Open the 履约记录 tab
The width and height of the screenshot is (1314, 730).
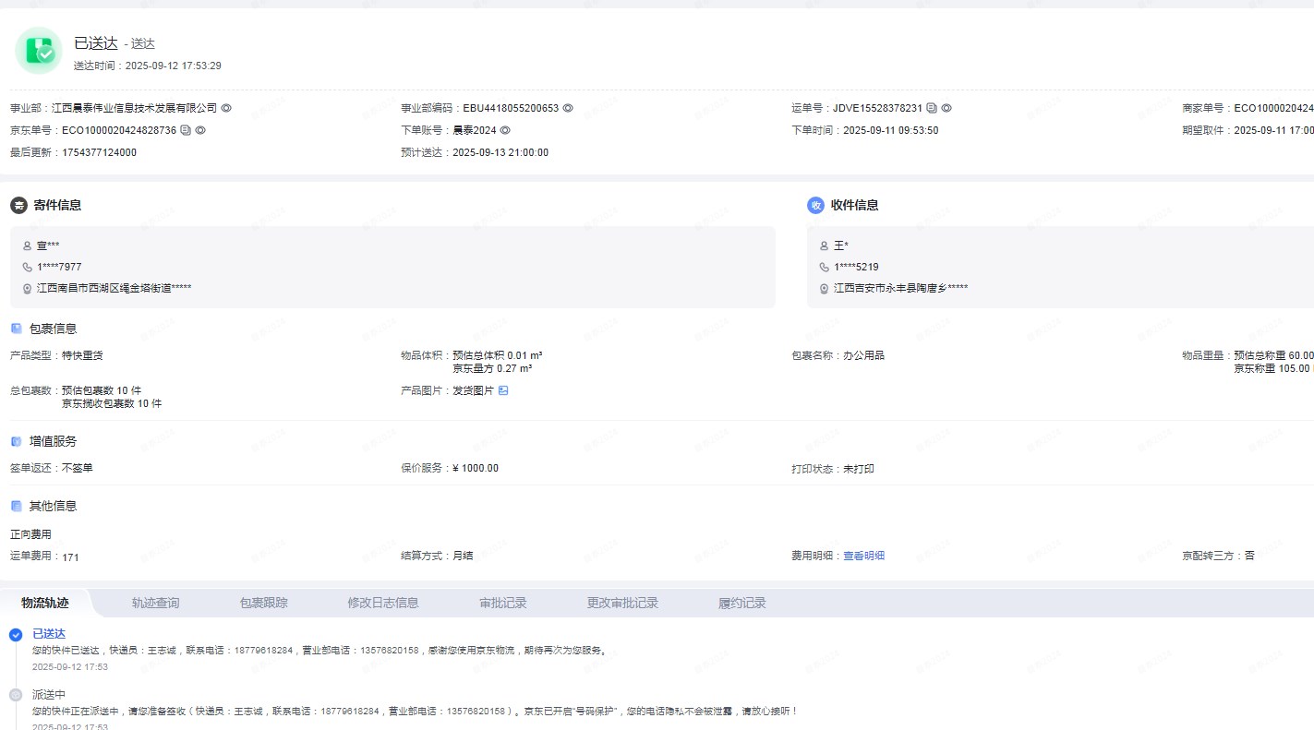(741, 603)
